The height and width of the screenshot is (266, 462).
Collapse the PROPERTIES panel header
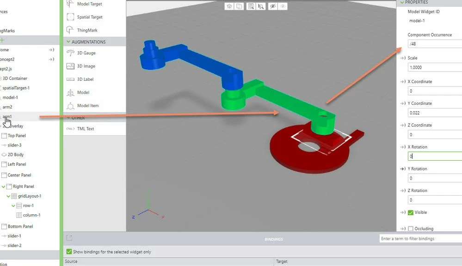pyautogui.click(x=402, y=2)
